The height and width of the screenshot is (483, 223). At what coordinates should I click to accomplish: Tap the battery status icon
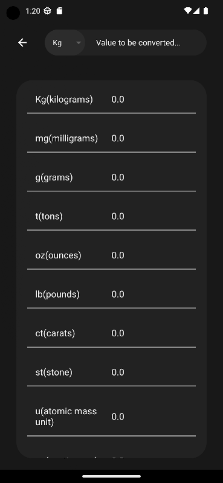point(205,11)
